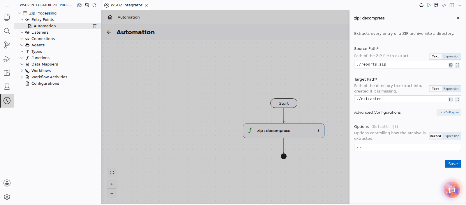Open the Manage gear settings
466x205 pixels.
click(x=7, y=197)
